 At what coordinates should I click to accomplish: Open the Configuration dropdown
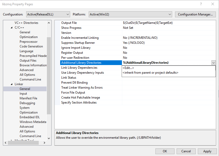(x=48, y=14)
